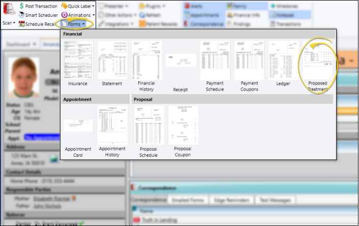The height and width of the screenshot is (226, 359).
Task: Expand the Quick Label dropdown arrow
Action: 93,6
